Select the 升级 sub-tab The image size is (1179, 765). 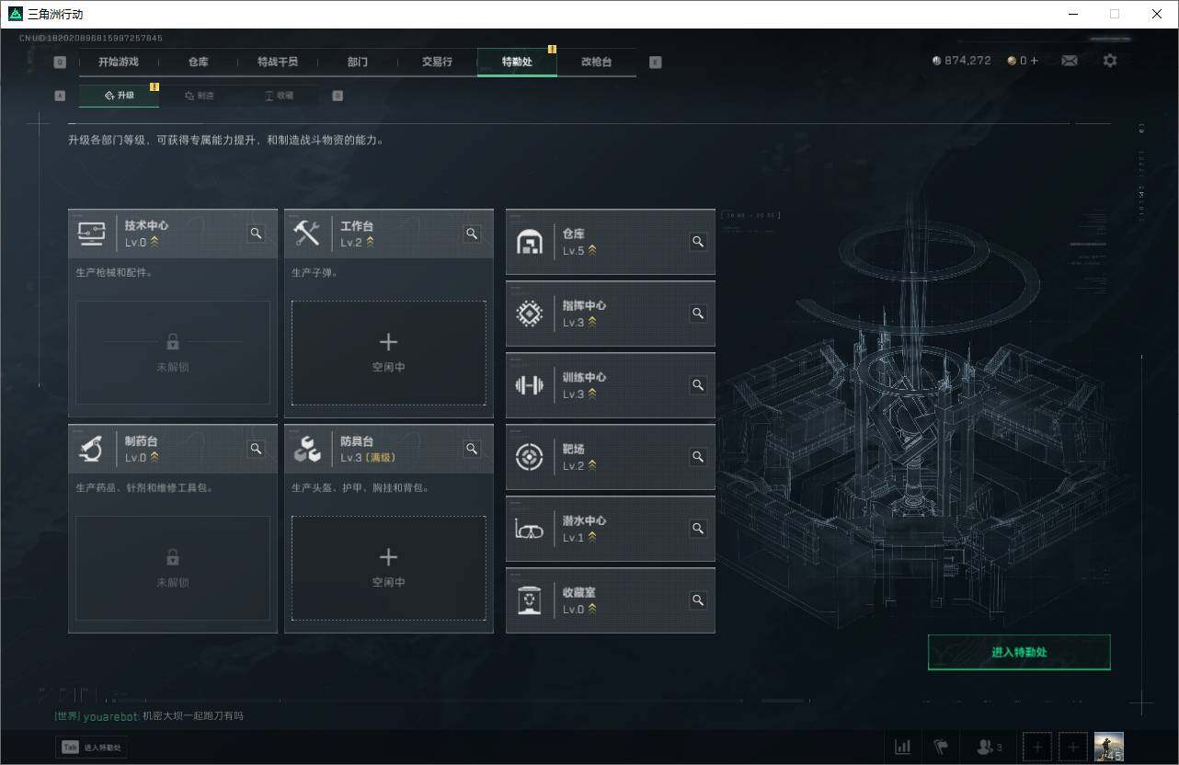[119, 96]
